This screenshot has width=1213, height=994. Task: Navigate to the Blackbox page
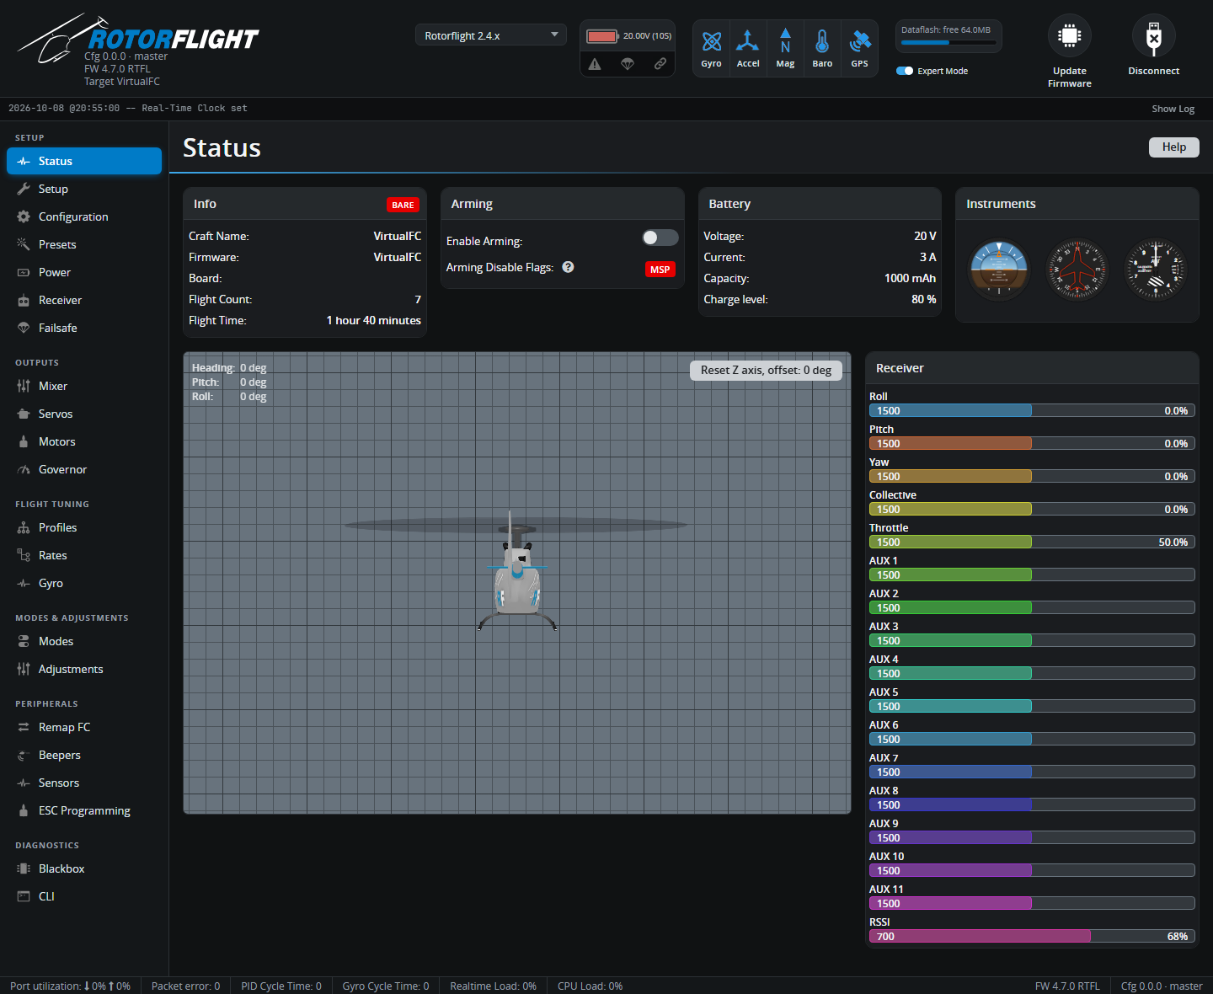(x=84, y=868)
